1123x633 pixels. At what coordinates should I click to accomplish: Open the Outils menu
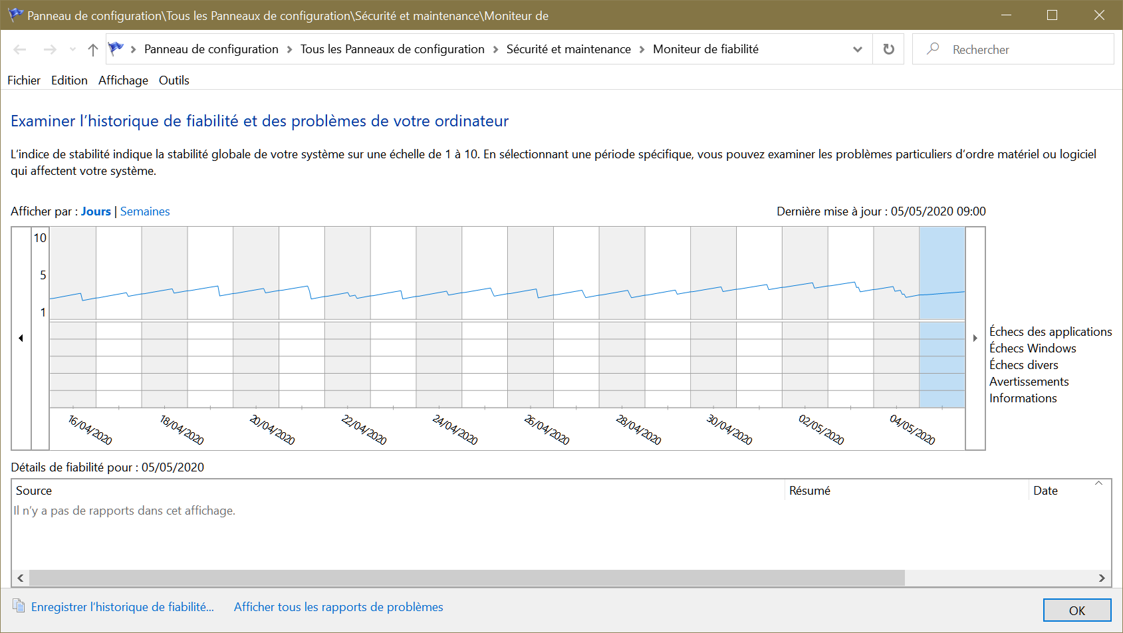174,80
